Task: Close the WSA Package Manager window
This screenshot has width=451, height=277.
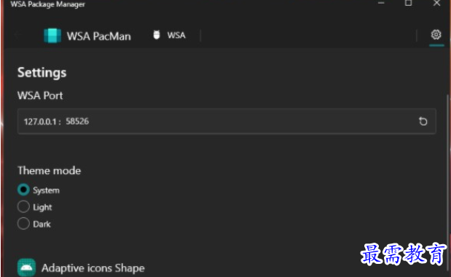Action: click(436, 3)
